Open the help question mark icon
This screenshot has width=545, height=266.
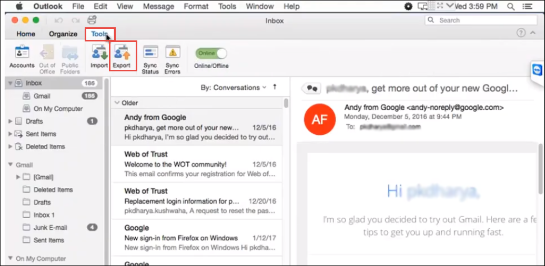pyautogui.click(x=521, y=33)
